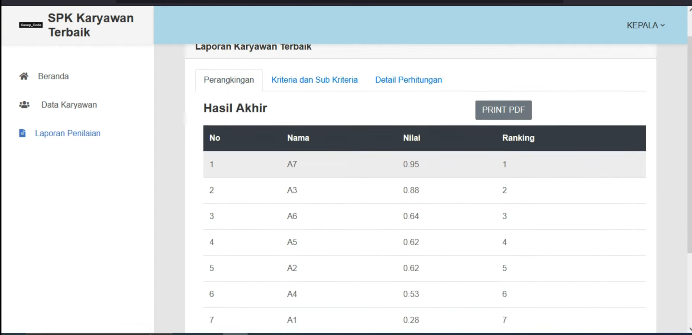This screenshot has width=692, height=335.
Task: Click the Laporan Karyawan Terbaik heading
Action: (253, 47)
